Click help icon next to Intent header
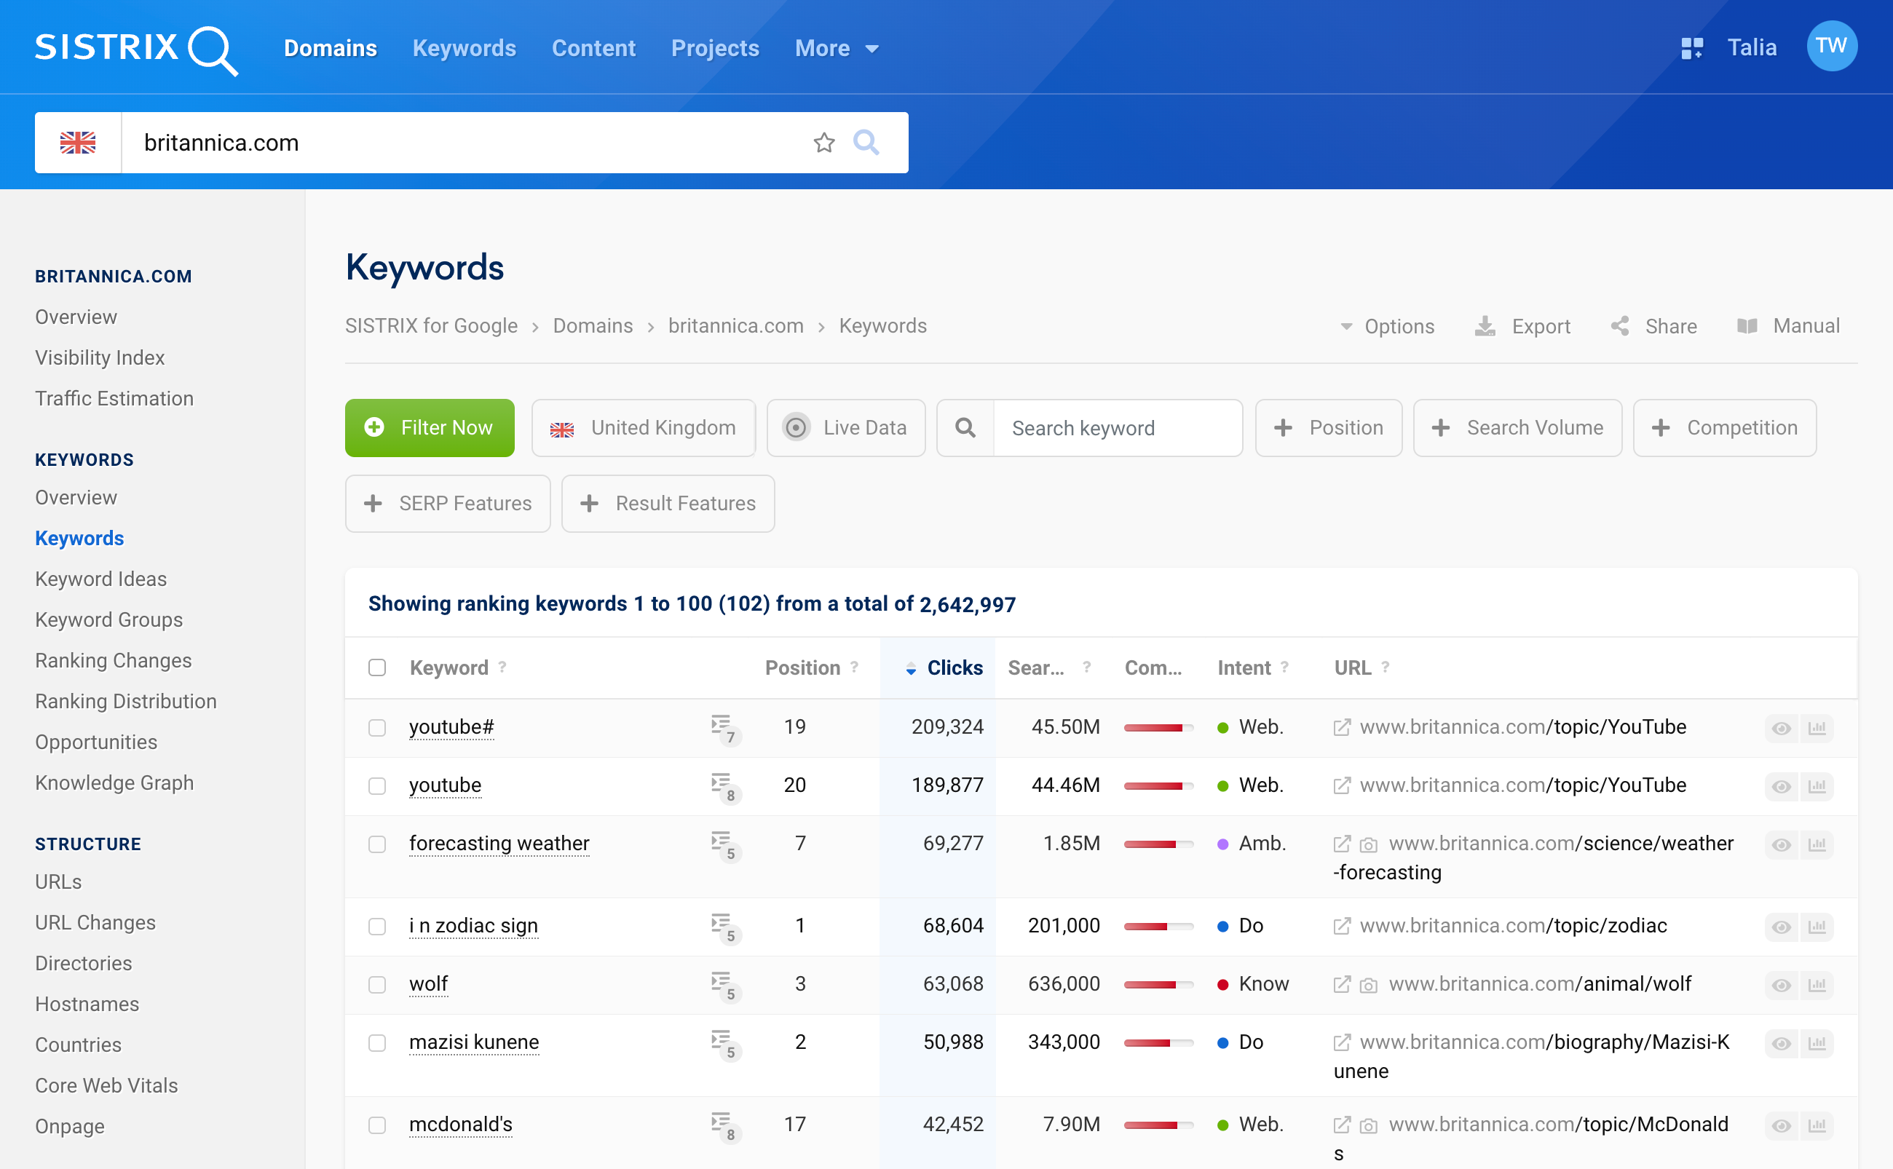Viewport: 1893px width, 1169px height. point(1284,667)
